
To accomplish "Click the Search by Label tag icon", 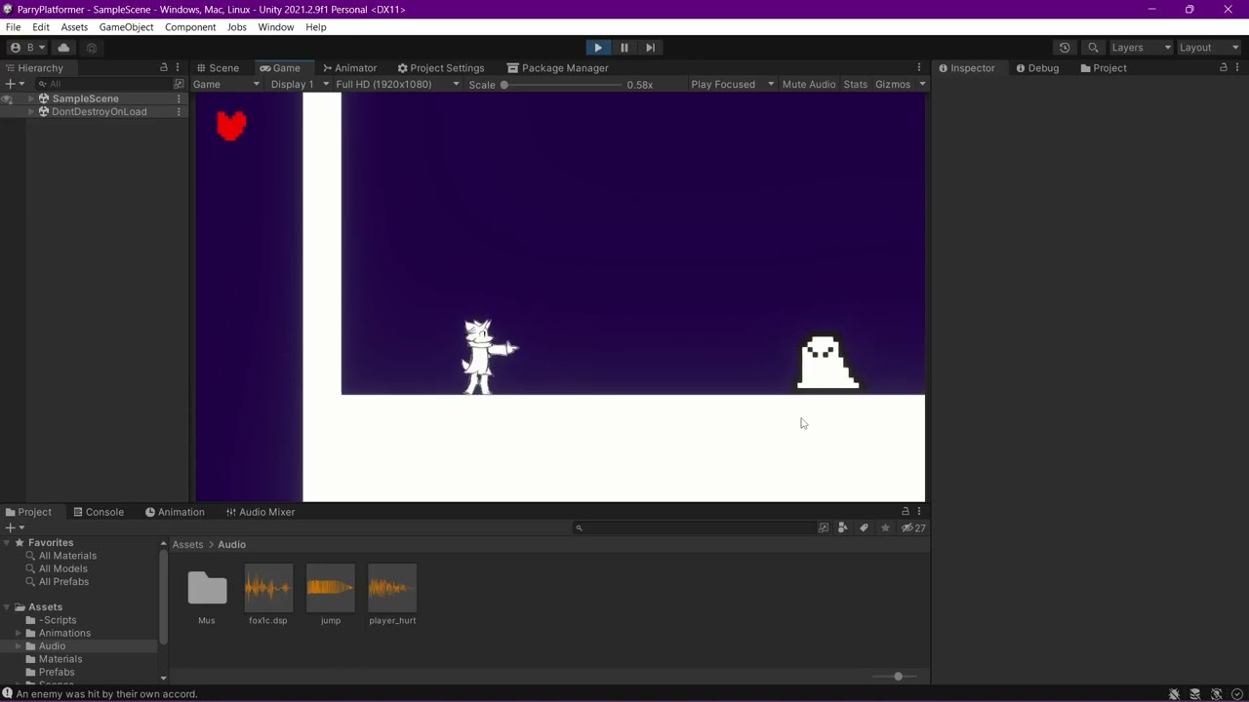I will click(x=864, y=527).
